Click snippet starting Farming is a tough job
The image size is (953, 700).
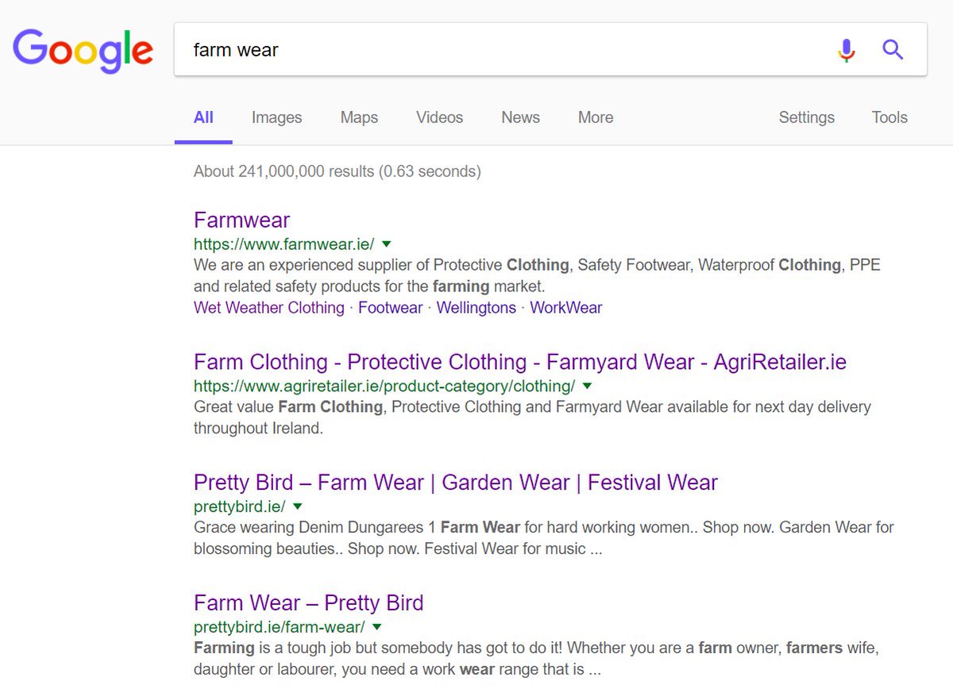coord(536,659)
